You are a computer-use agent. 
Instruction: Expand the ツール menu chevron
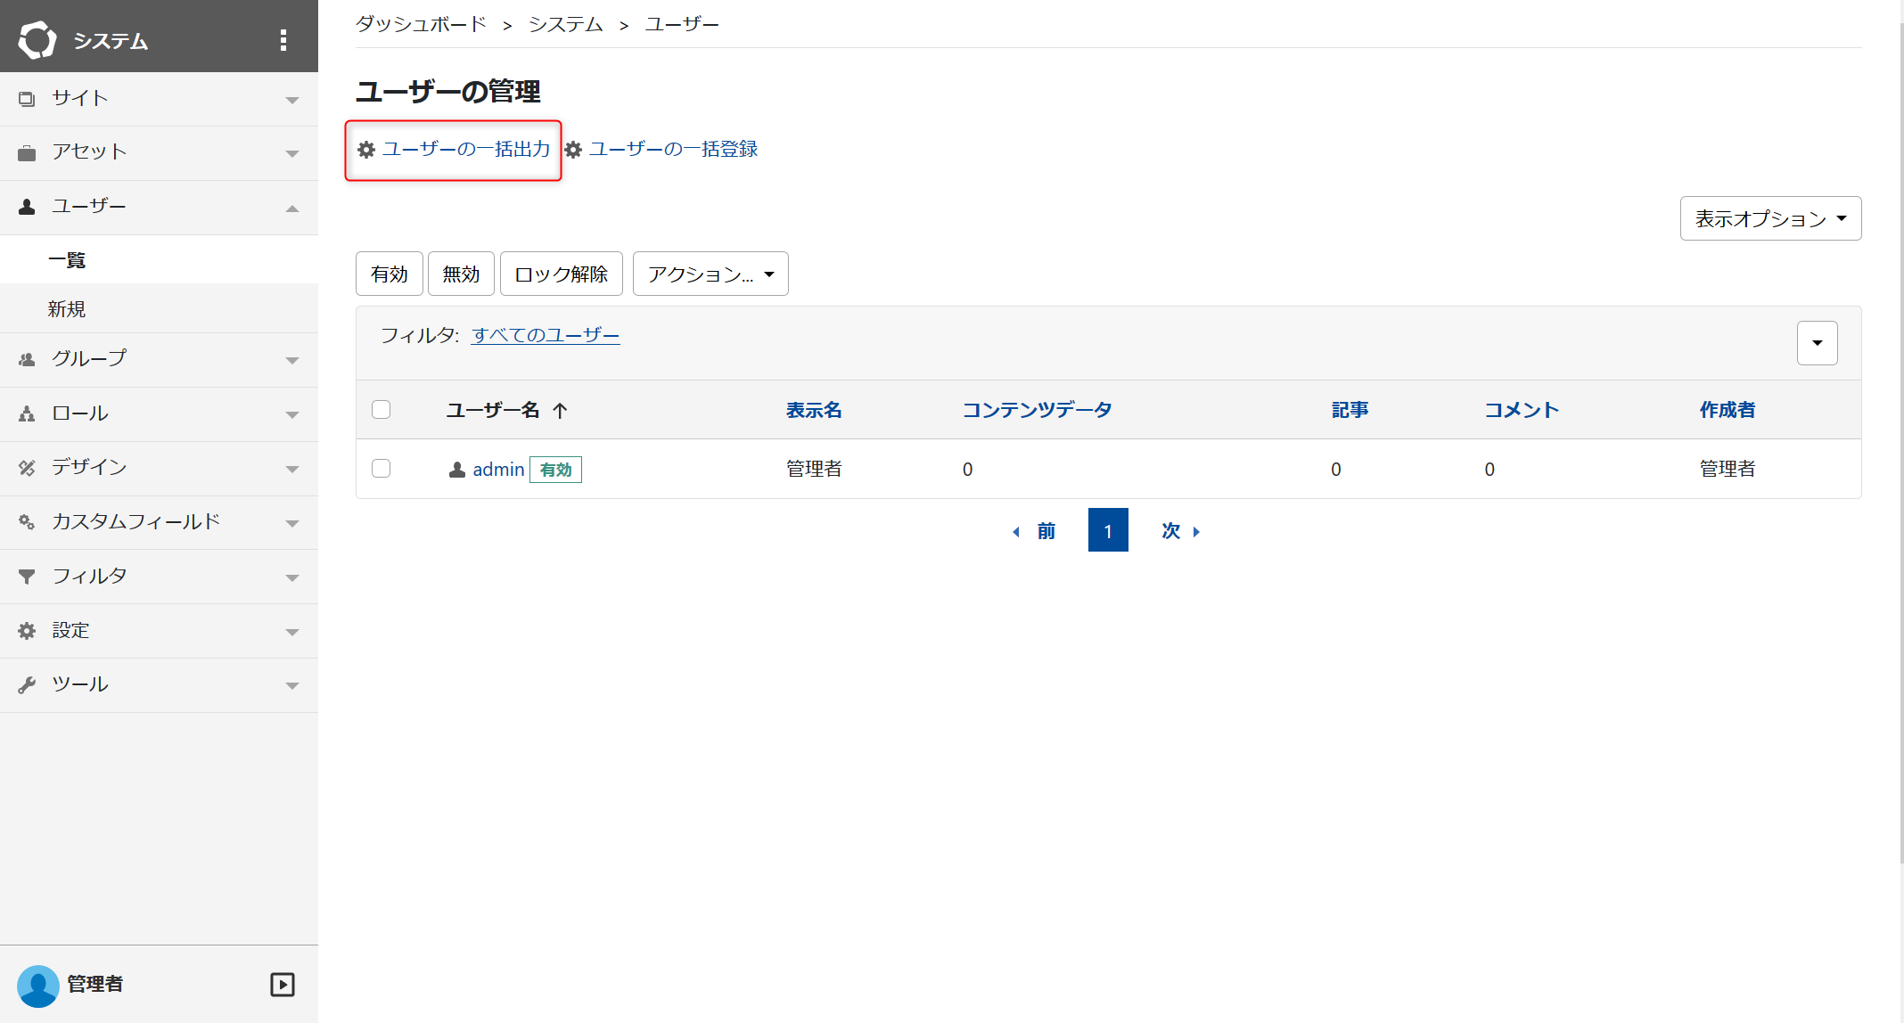pyautogui.click(x=291, y=685)
